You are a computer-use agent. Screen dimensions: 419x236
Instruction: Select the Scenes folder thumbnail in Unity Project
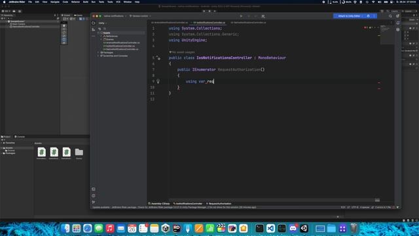click(x=79, y=153)
